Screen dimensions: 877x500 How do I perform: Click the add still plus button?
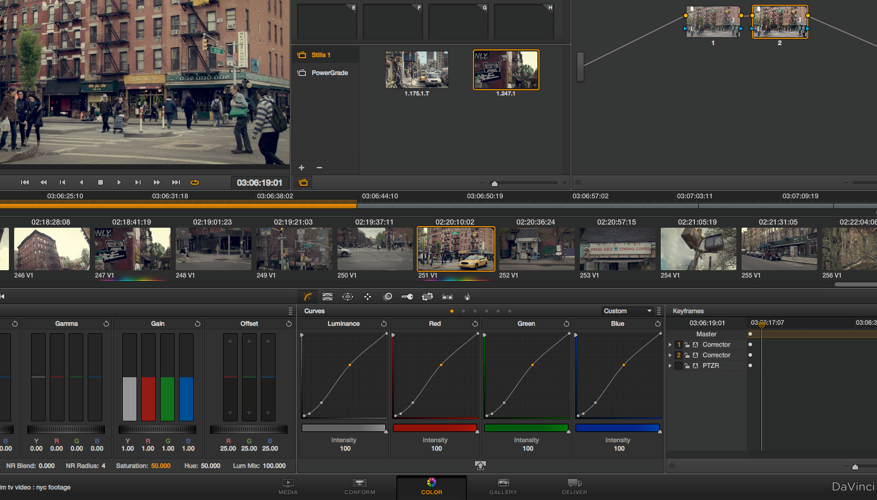(x=301, y=167)
